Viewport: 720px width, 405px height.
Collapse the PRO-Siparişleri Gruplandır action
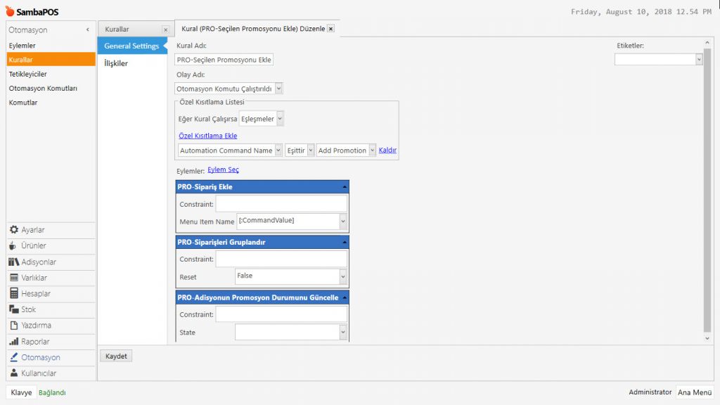click(345, 242)
